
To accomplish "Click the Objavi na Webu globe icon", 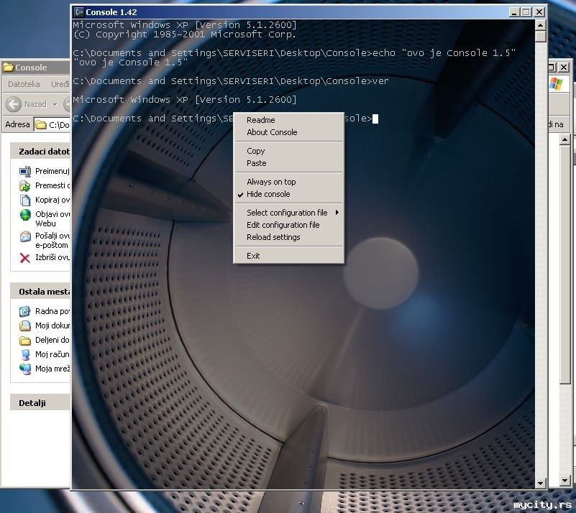I will [x=25, y=215].
